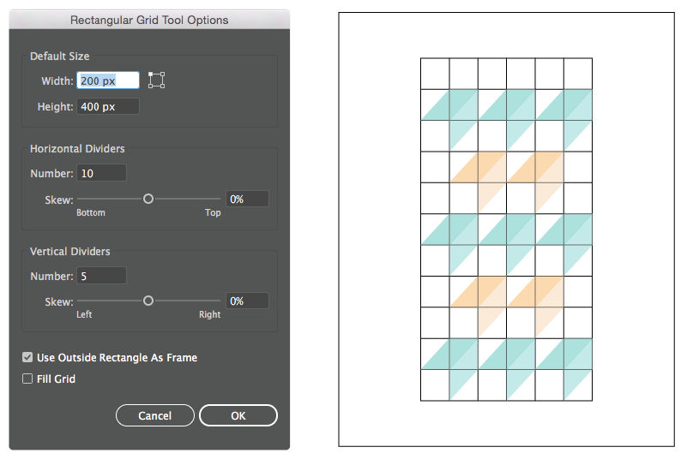Click the Left end of the vertical skew slider

coord(79,302)
